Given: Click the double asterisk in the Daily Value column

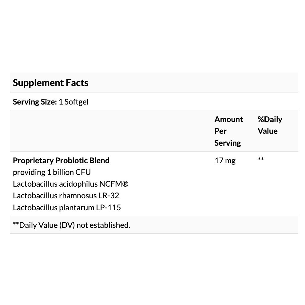Looking at the screenshot, I should pos(261,159).
